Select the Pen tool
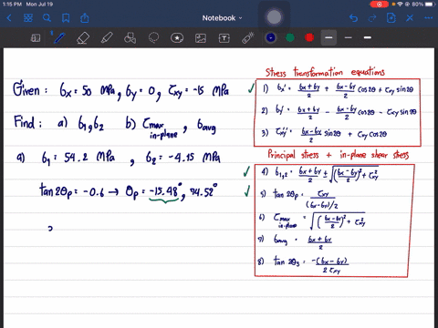438x328 pixels. tap(59, 38)
